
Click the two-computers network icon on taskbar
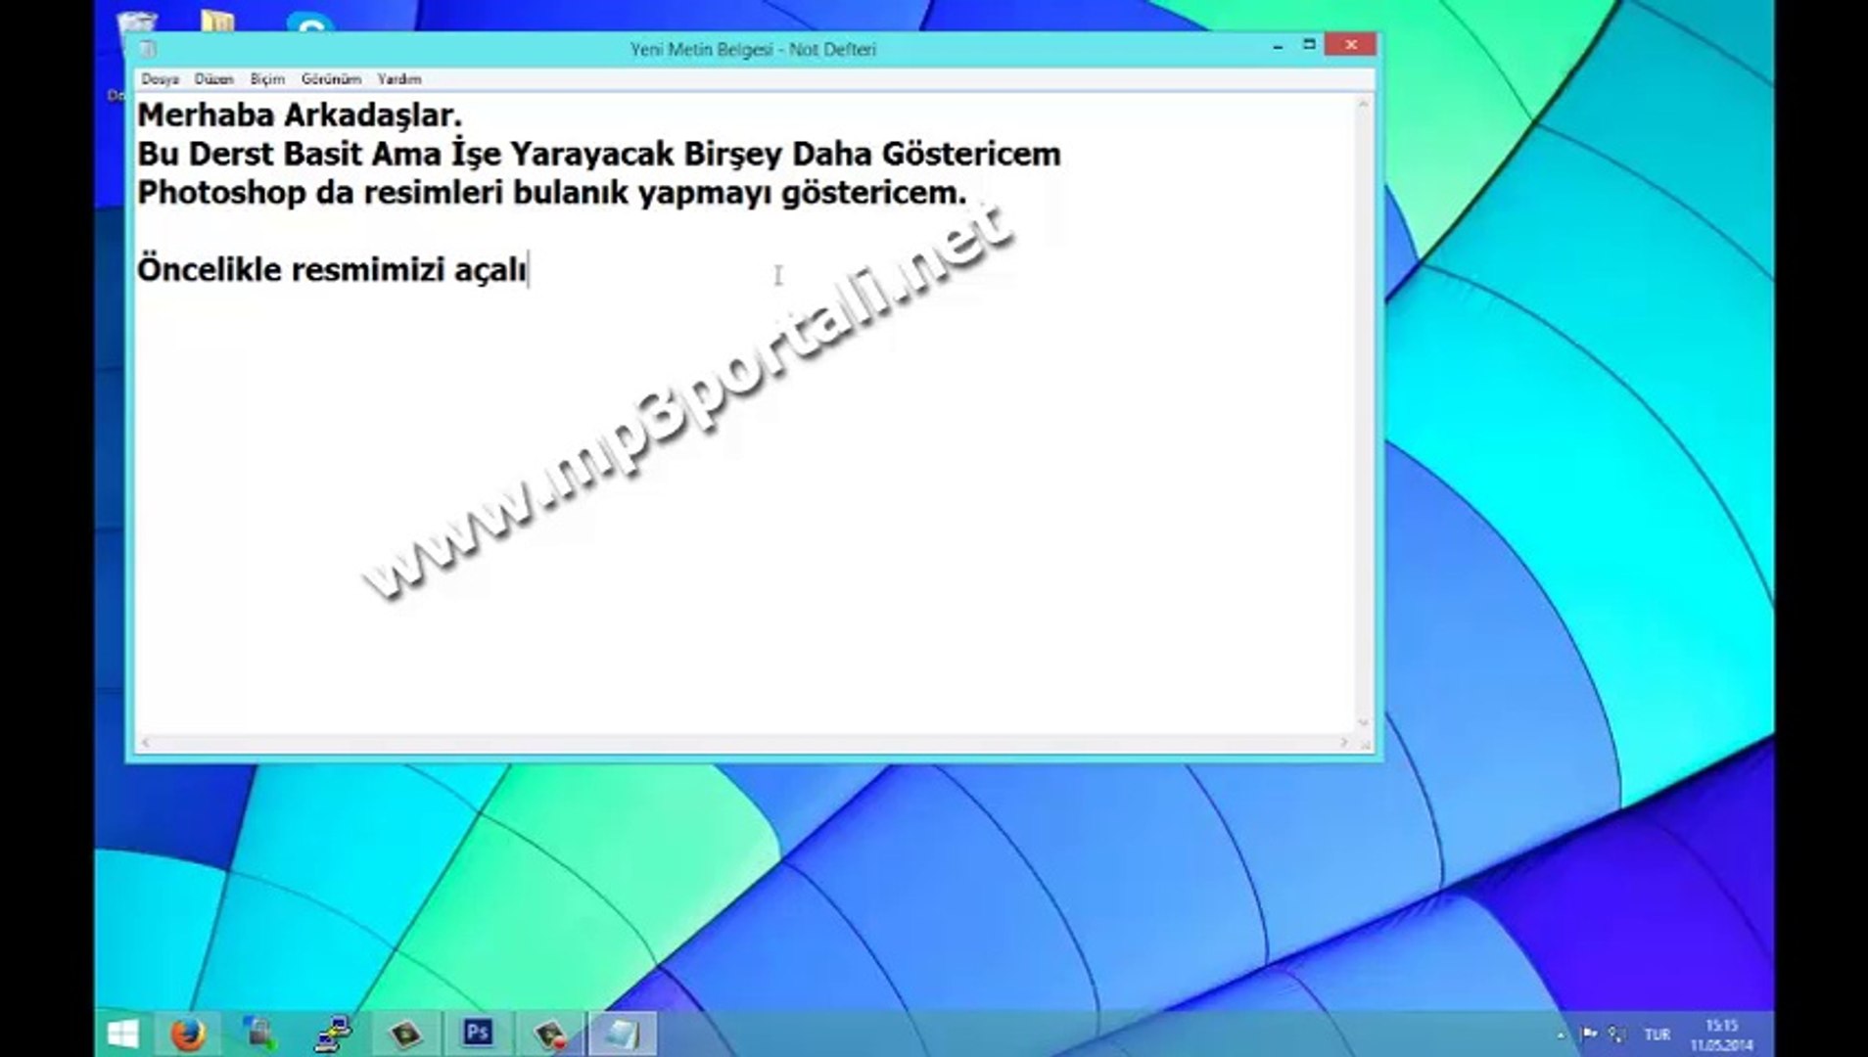click(x=334, y=1034)
